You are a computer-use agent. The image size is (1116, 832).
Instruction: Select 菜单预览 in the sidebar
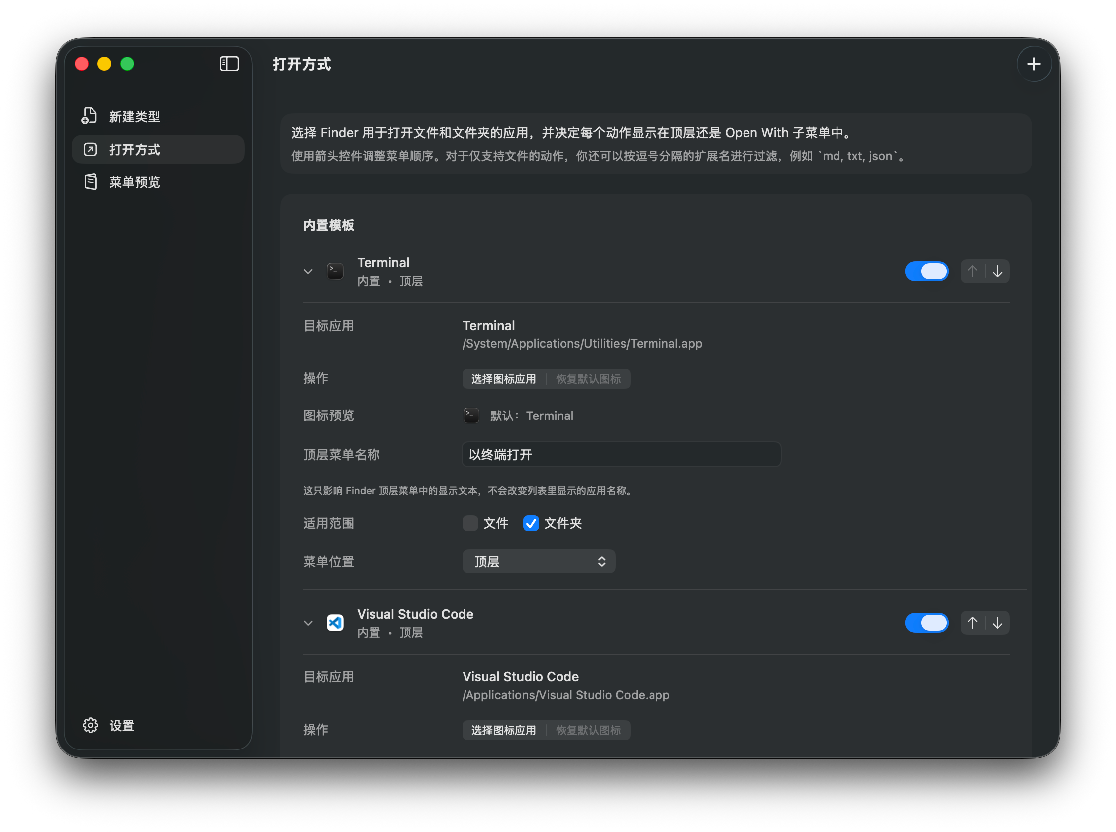coord(158,182)
